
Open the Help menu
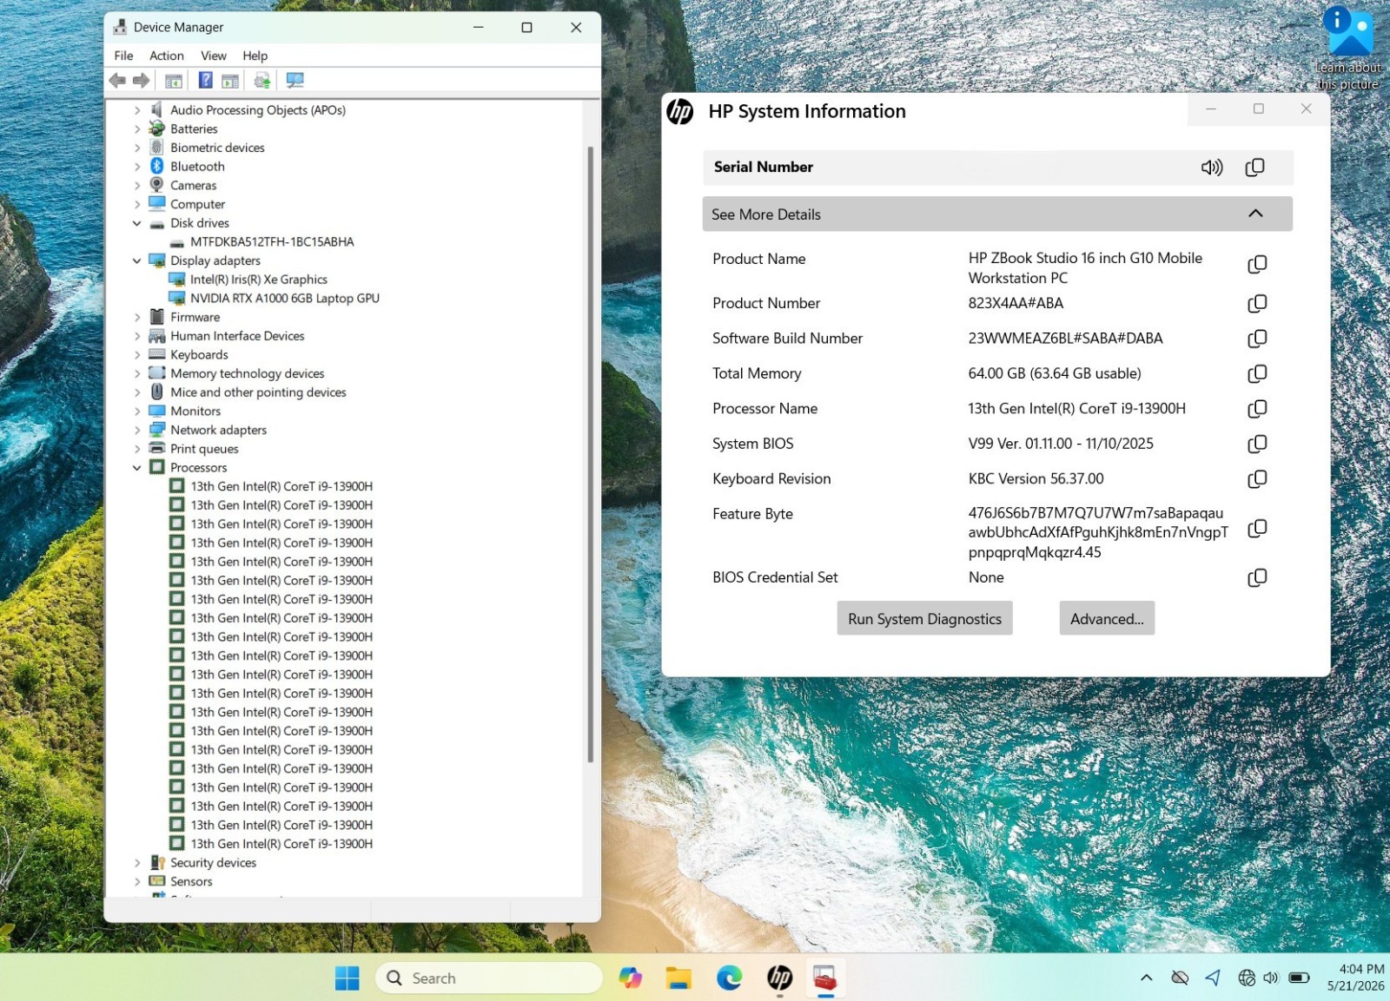tap(255, 56)
